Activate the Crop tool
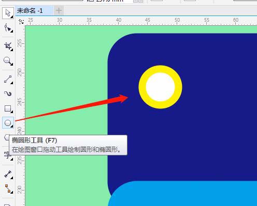 pyautogui.click(x=8, y=46)
